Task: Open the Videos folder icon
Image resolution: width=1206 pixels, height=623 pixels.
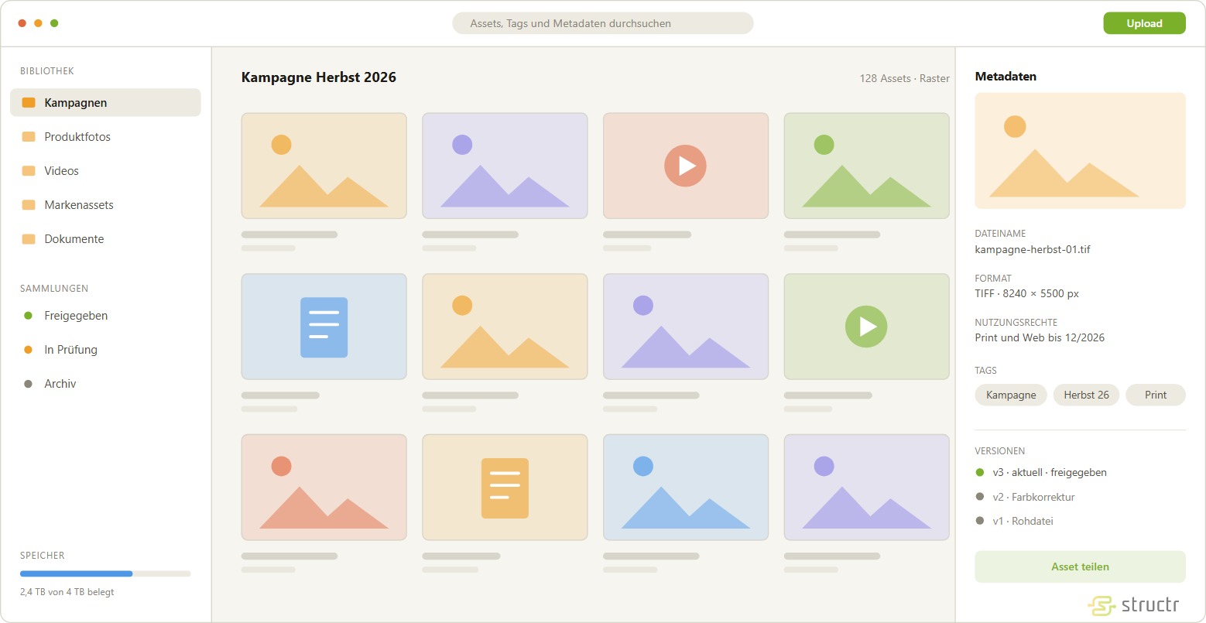Action: coord(29,171)
